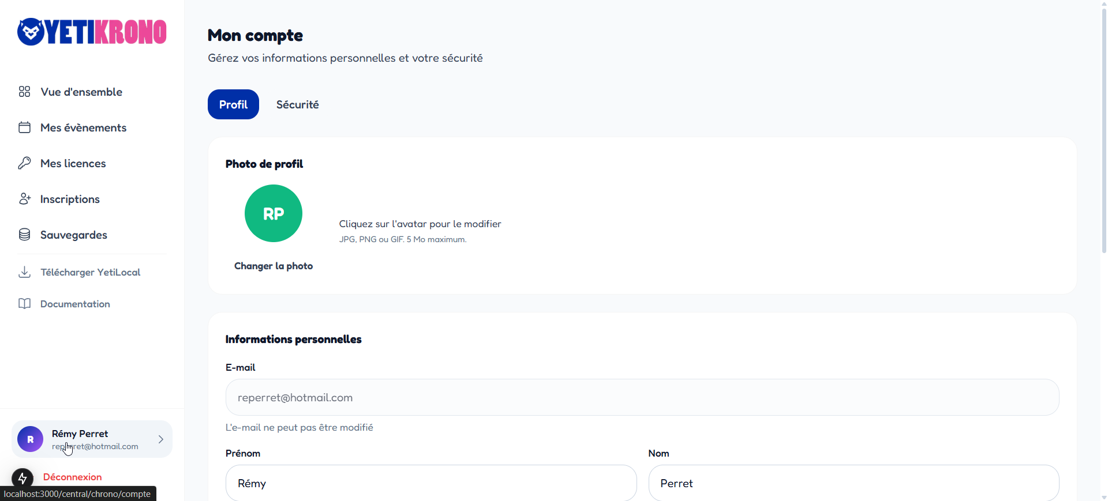Screen dimensions: 1108x501
Task: Click the download icon for Télécharger YetiLocal
Action: tap(24, 272)
